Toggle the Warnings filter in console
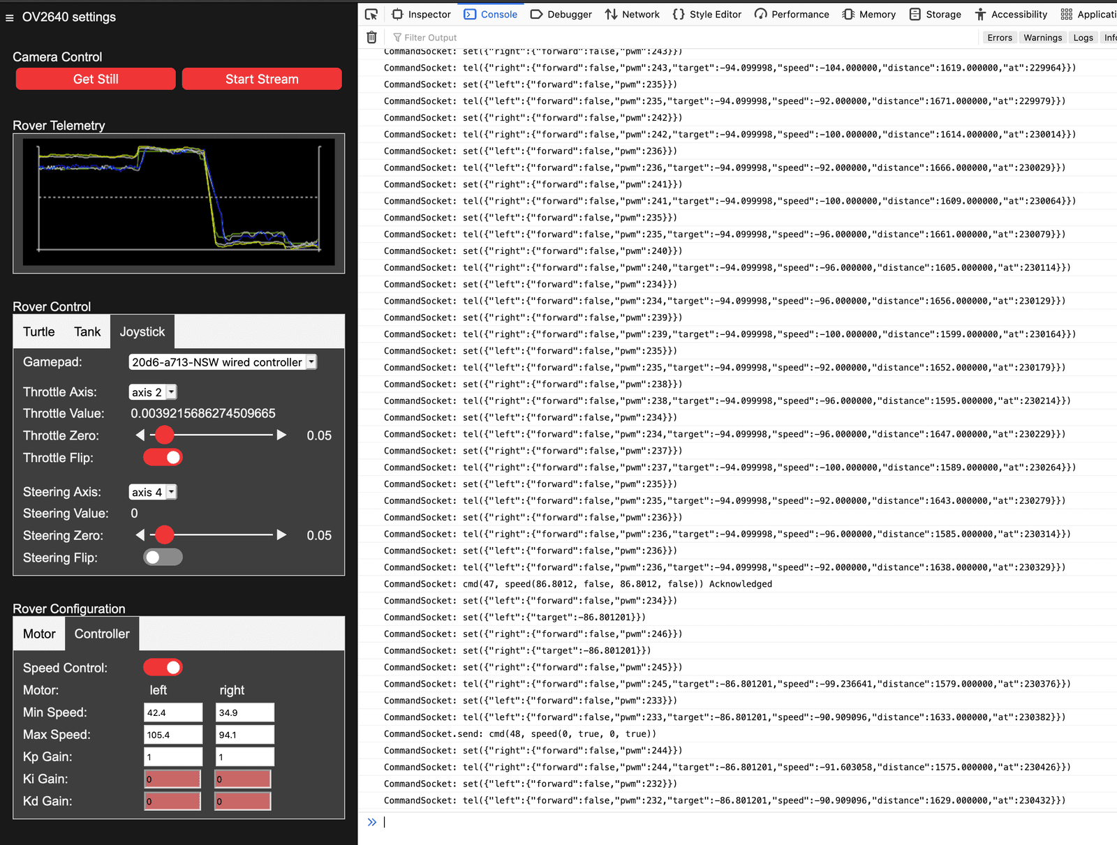The height and width of the screenshot is (845, 1117). (x=1042, y=38)
